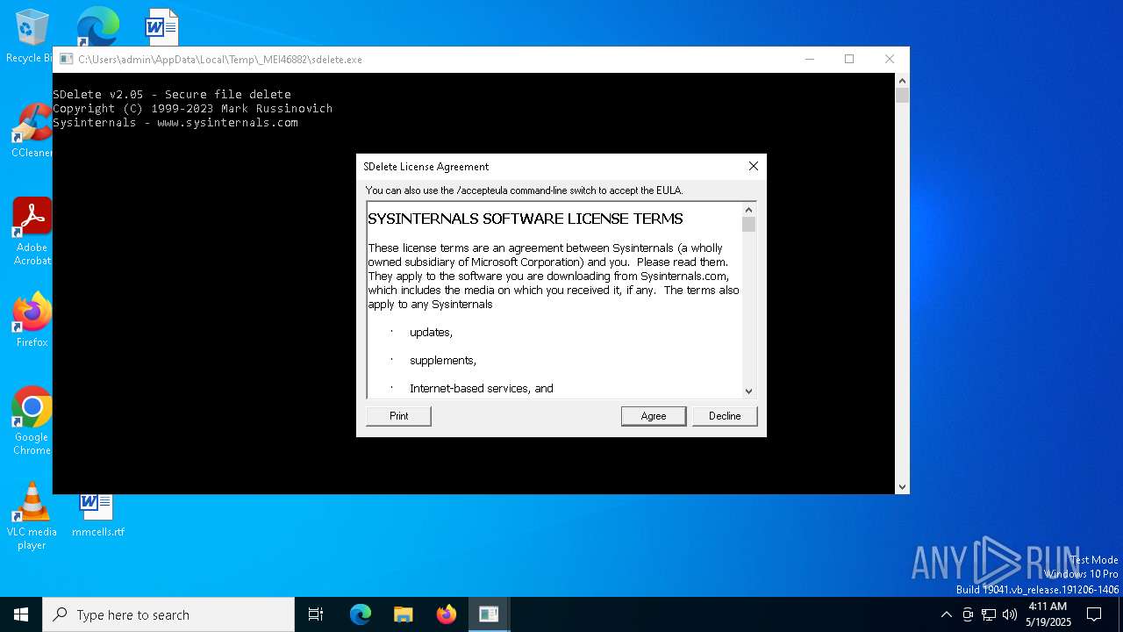Select the Firefox desktop shortcut

pos(32,320)
